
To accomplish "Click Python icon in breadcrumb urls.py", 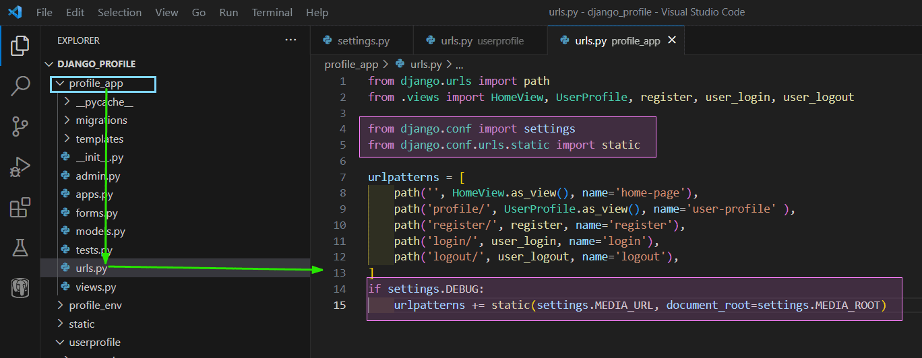I will pos(400,65).
